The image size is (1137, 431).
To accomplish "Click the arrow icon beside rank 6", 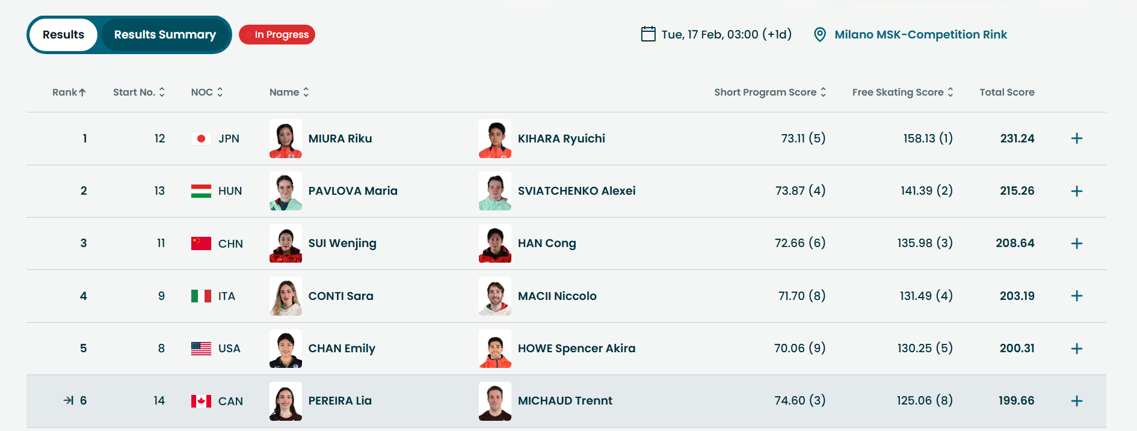I will (x=69, y=400).
